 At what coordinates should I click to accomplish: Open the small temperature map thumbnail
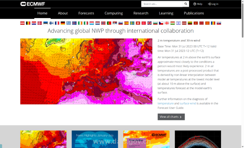[x=44, y=139]
